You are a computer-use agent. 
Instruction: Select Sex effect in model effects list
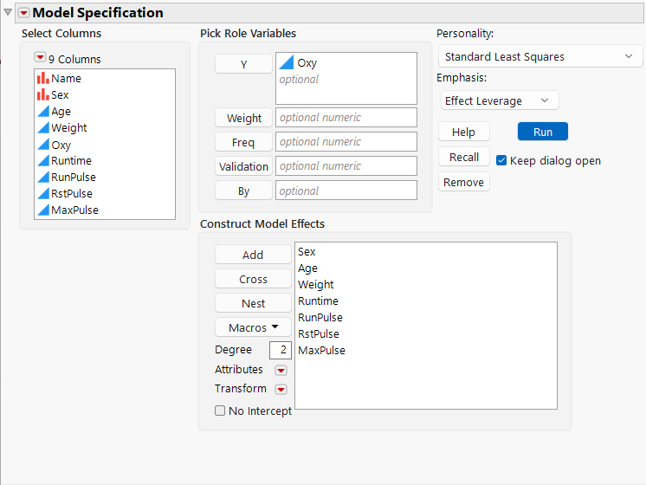pos(426,251)
